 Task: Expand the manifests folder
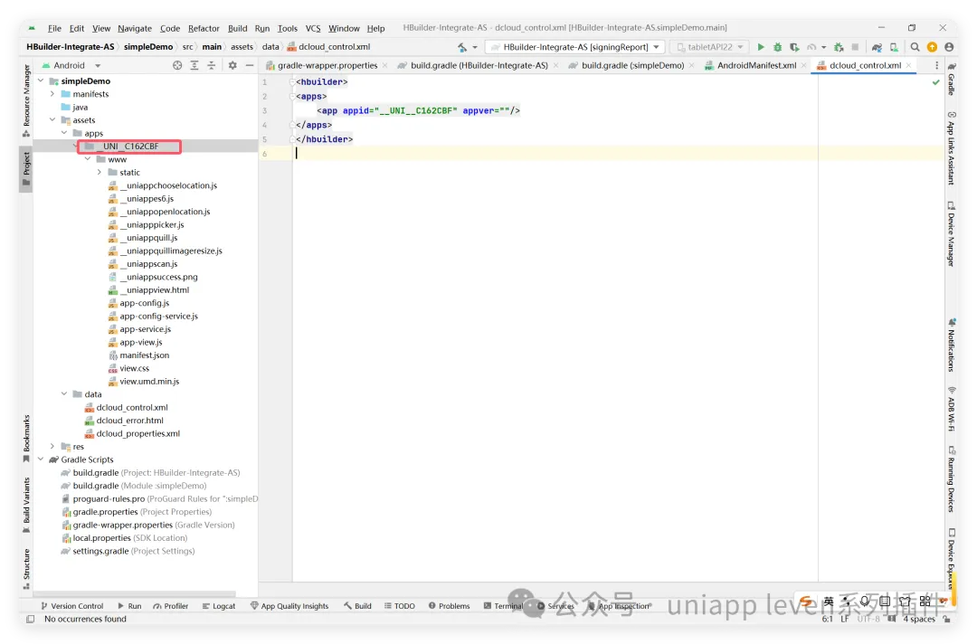52,94
